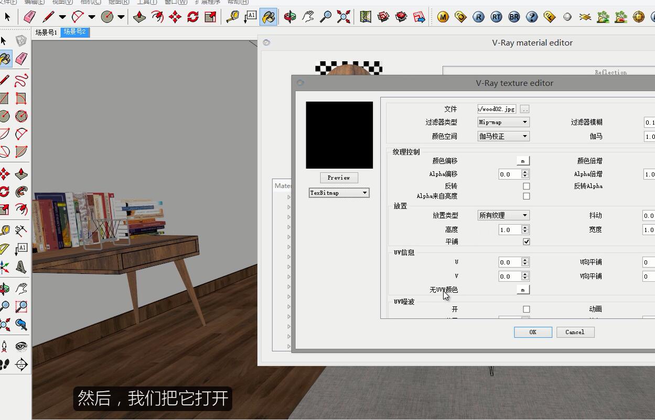Start V-Ray RT render icon

496,17
